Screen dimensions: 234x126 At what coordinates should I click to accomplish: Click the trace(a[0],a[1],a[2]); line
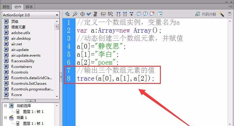pyautogui.click(x=115, y=78)
